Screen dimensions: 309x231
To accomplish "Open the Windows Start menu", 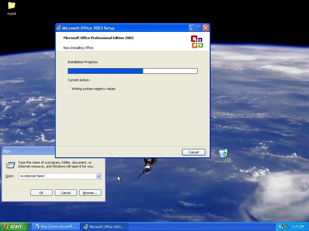I will (14, 226).
